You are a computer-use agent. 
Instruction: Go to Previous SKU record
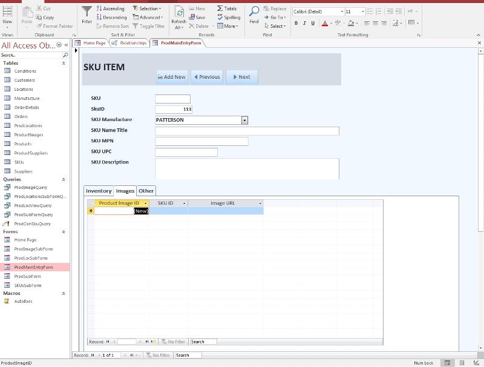[207, 77]
